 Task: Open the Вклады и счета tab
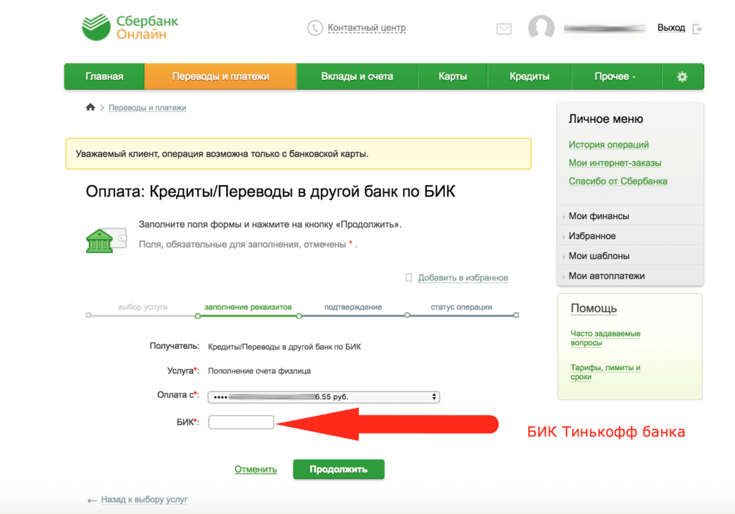coord(357,76)
